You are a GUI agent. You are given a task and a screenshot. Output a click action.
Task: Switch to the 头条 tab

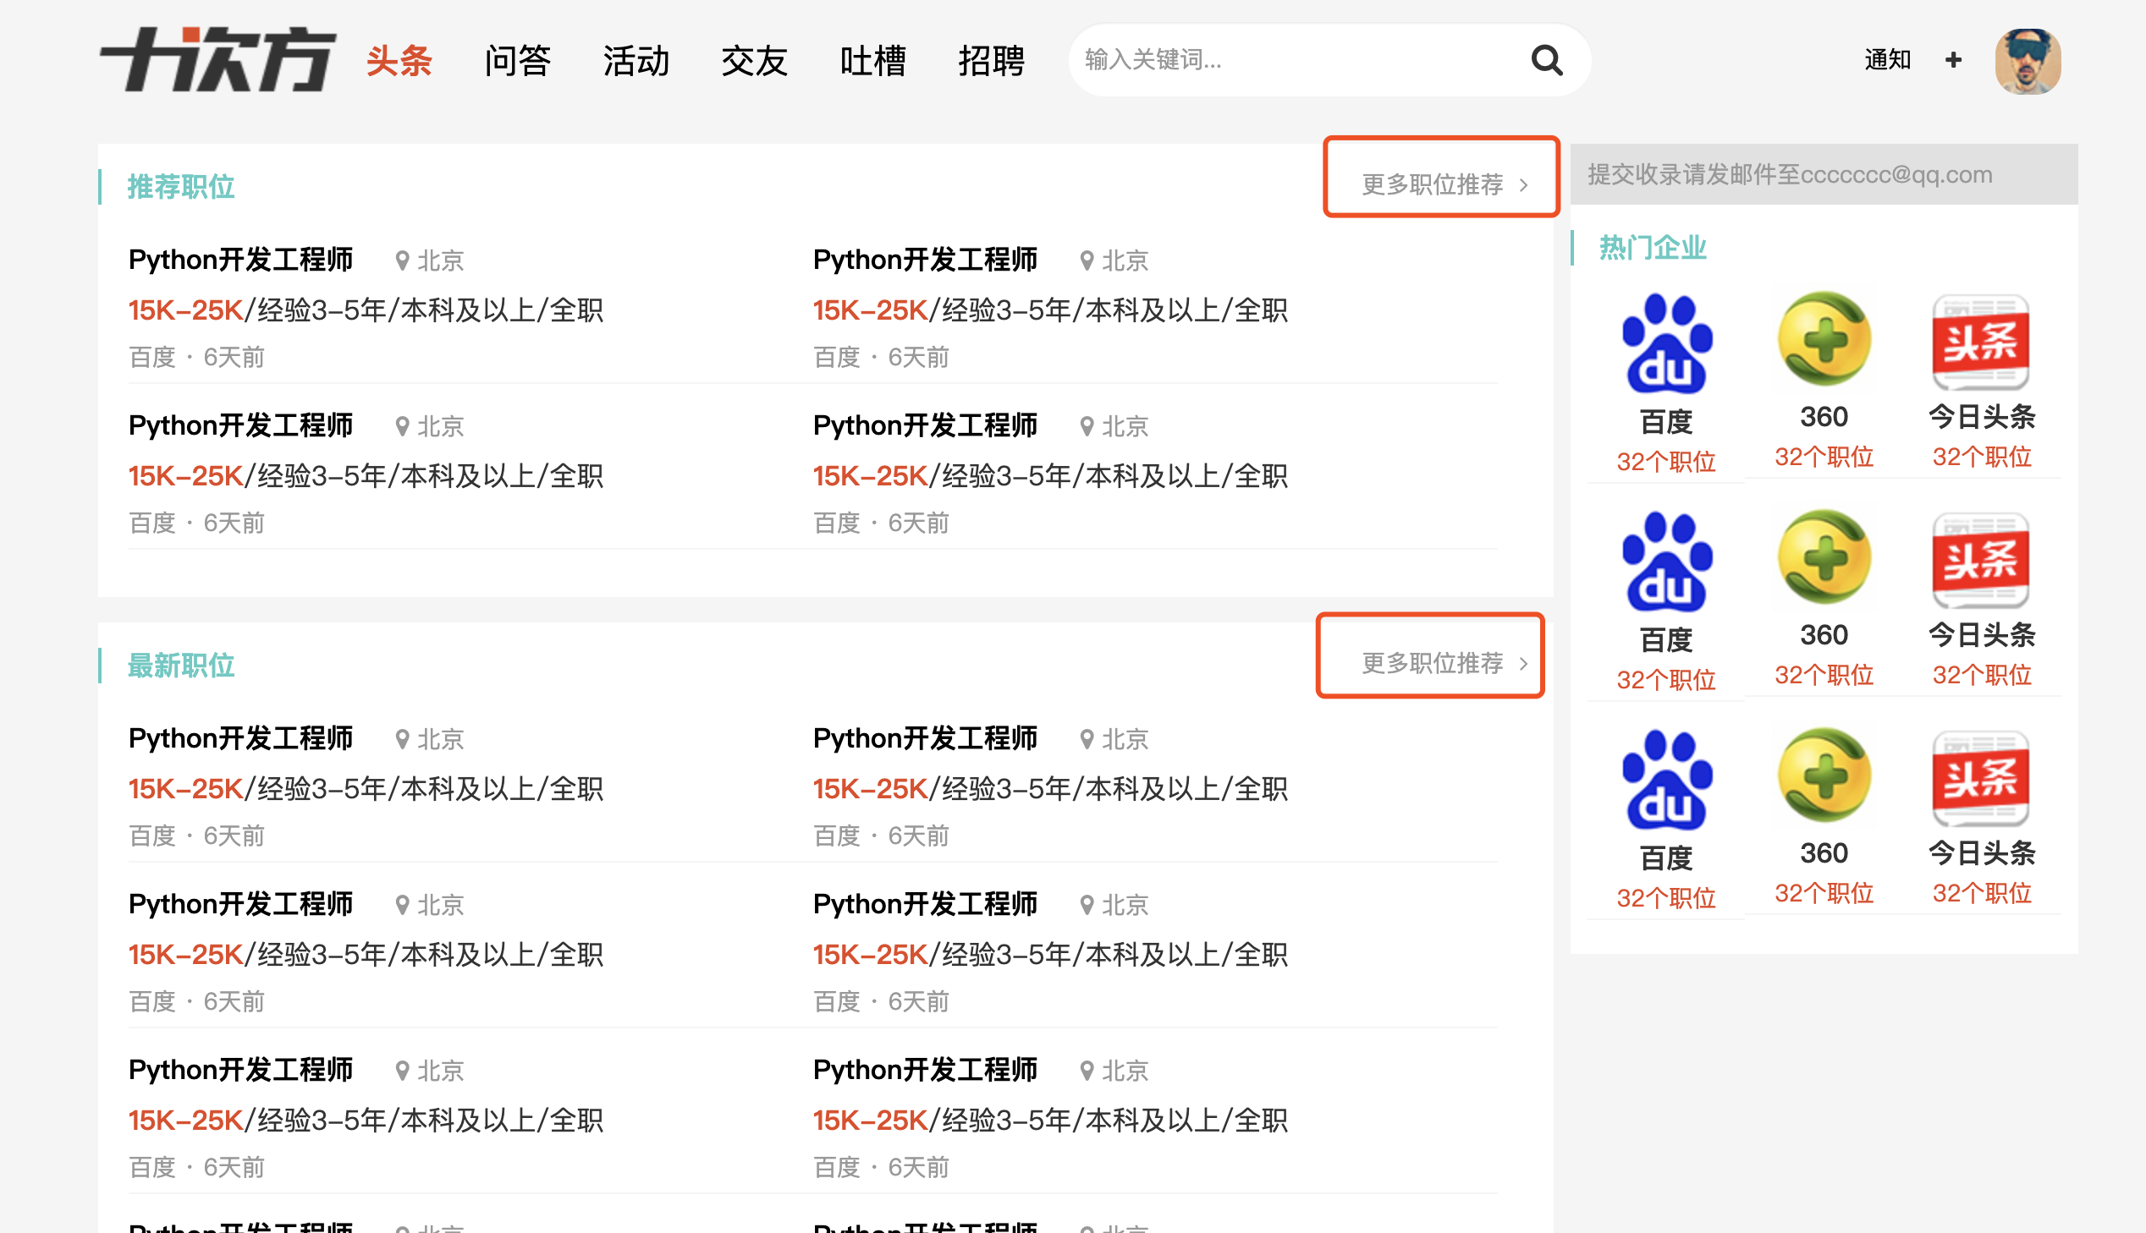click(x=399, y=61)
